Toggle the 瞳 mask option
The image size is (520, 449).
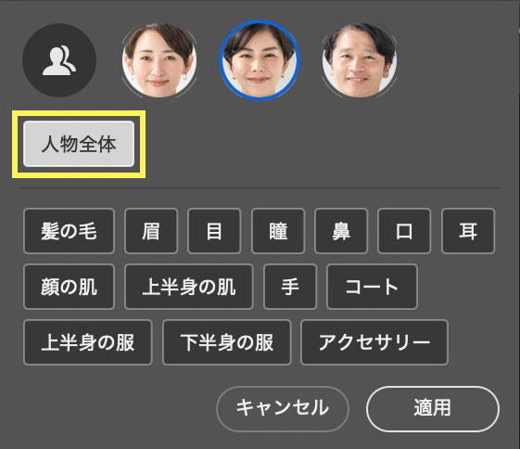click(278, 231)
